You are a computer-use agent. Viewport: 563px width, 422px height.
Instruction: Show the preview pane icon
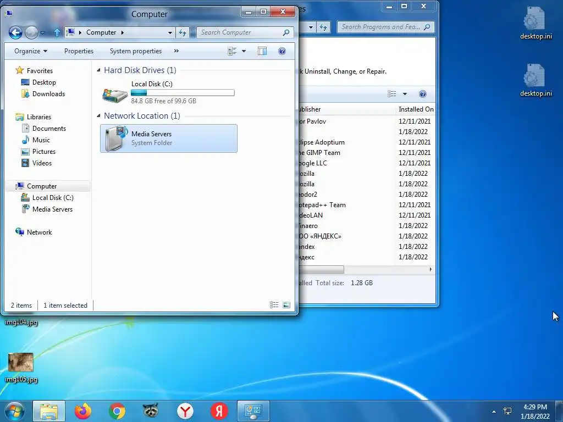tap(262, 51)
